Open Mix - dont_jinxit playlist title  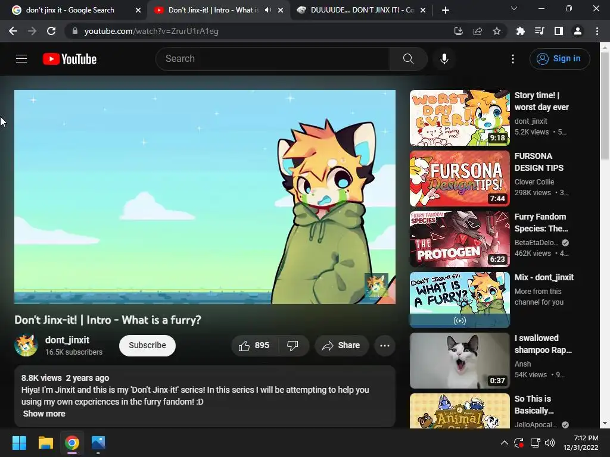tap(544, 277)
